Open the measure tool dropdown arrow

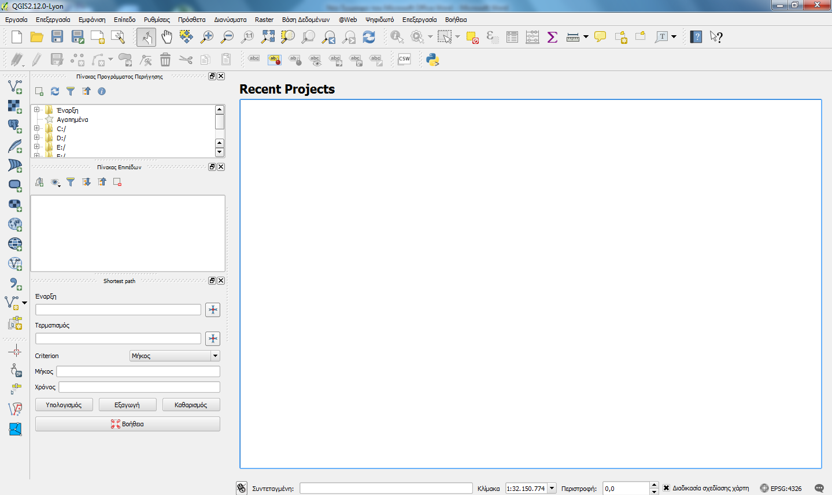586,37
